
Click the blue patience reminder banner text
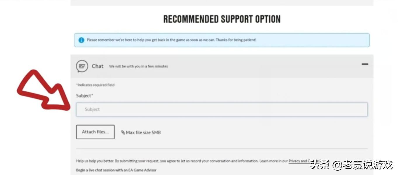click(171, 40)
